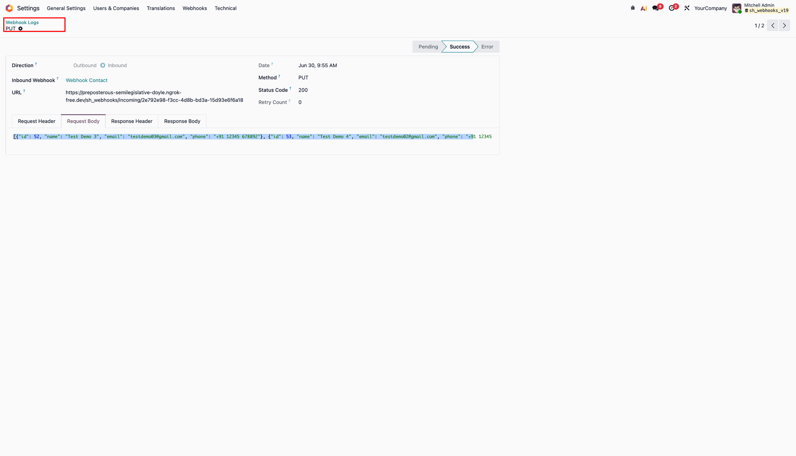The image size is (796, 456).
Task: Open the Webhooks menu
Action: tap(194, 8)
